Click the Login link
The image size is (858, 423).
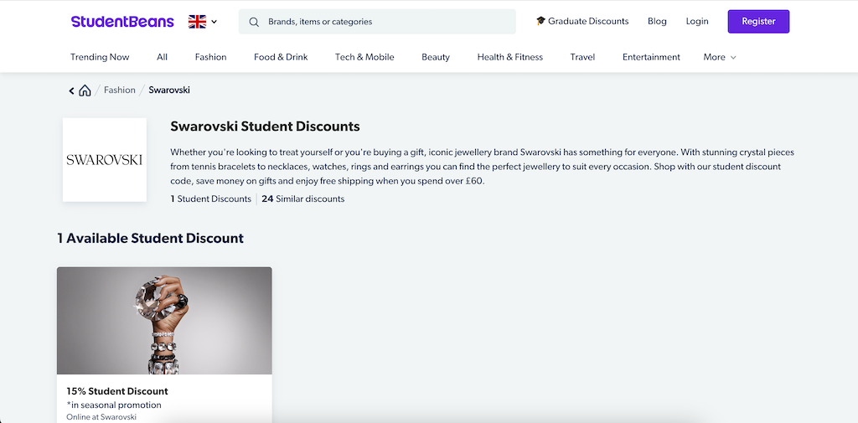697,21
